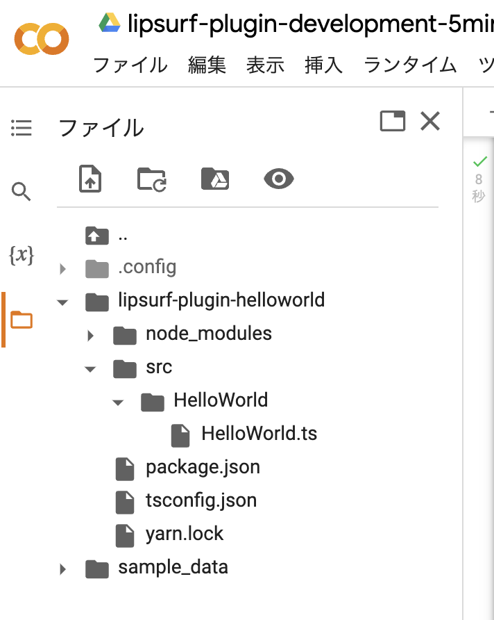Close the ファイル panel

pyautogui.click(x=429, y=121)
